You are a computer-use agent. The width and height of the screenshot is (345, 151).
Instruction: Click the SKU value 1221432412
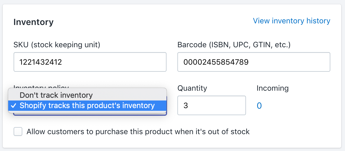[x=41, y=62]
